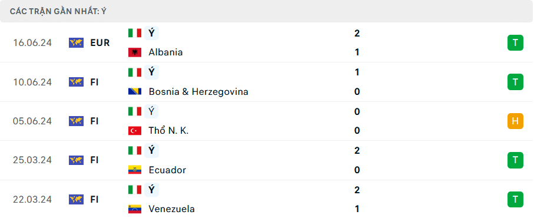Viewport: 534px width, 218px height.
Task: Click world map icon in the 22.03.24 row
Action: [x=77, y=199]
